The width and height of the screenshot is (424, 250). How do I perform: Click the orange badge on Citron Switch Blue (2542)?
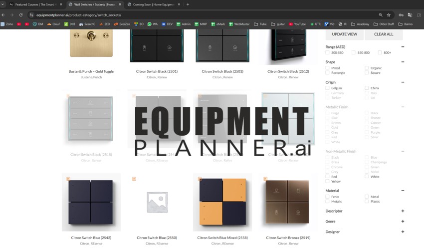[68, 179]
